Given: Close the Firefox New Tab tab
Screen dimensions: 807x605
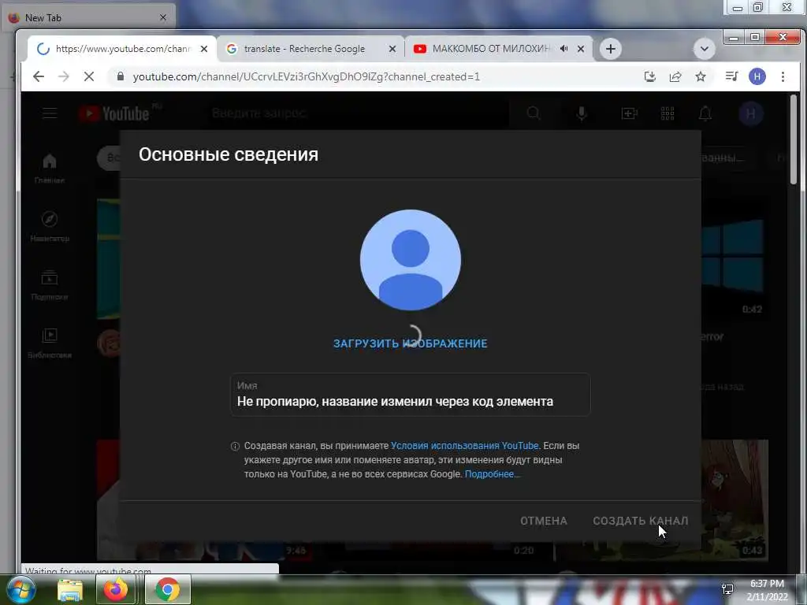Looking at the screenshot, I should click(x=163, y=18).
